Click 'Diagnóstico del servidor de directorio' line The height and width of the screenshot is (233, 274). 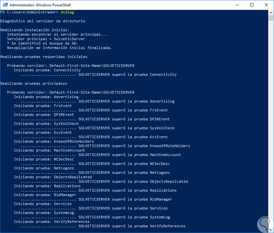point(43,21)
